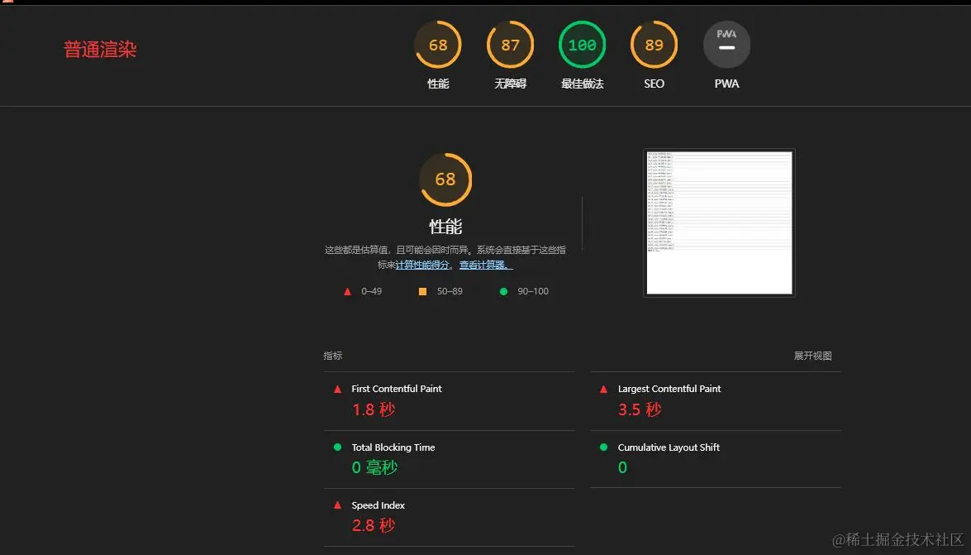971x555 pixels.
Task: Select the First Contentful Paint metric
Action: [449, 401]
